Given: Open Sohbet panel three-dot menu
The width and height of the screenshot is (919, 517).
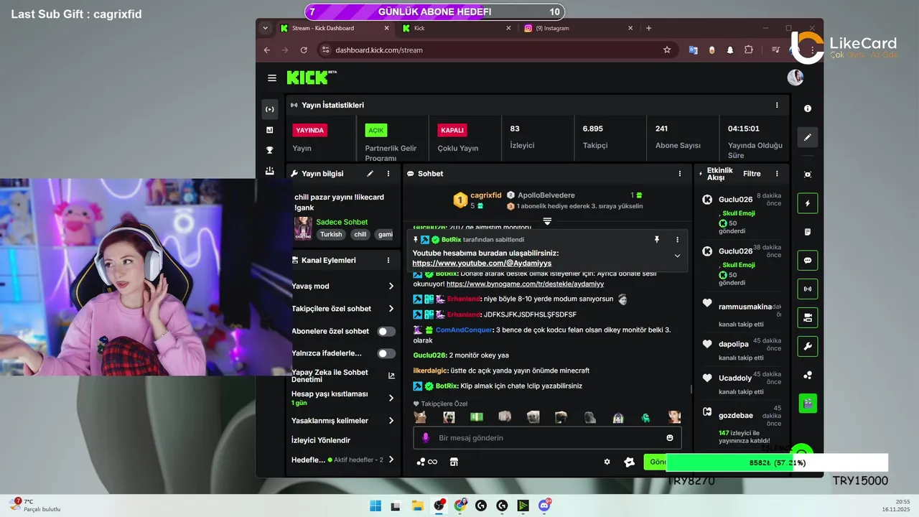Looking at the screenshot, I should [x=680, y=173].
